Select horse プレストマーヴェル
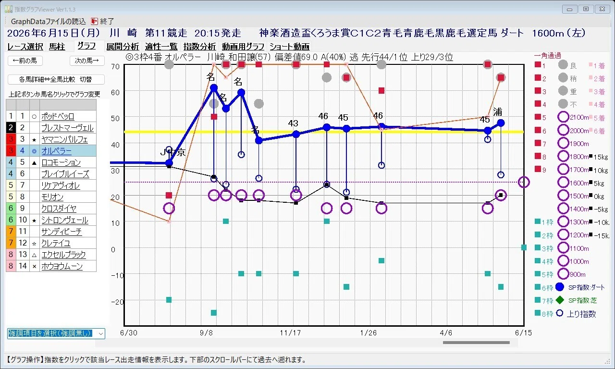The image size is (615, 369). [67, 128]
